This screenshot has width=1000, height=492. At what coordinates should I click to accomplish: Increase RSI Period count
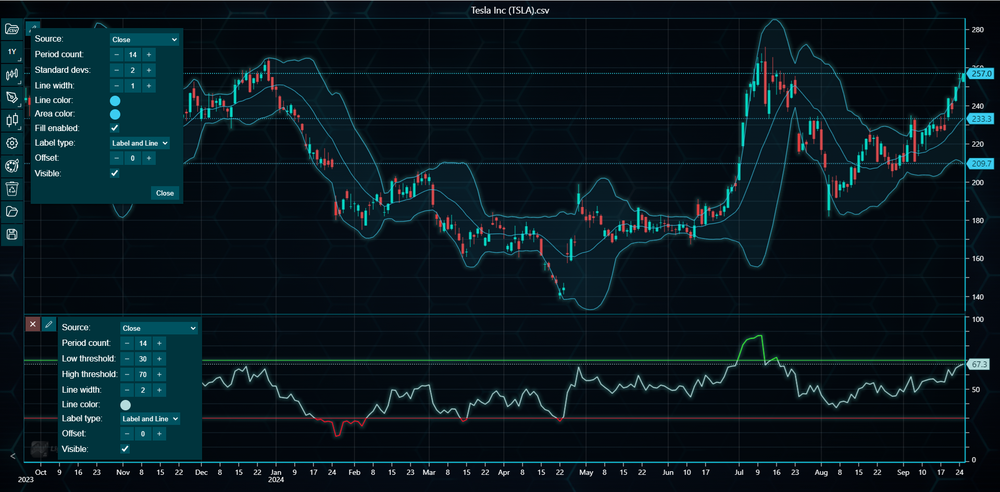pyautogui.click(x=159, y=343)
